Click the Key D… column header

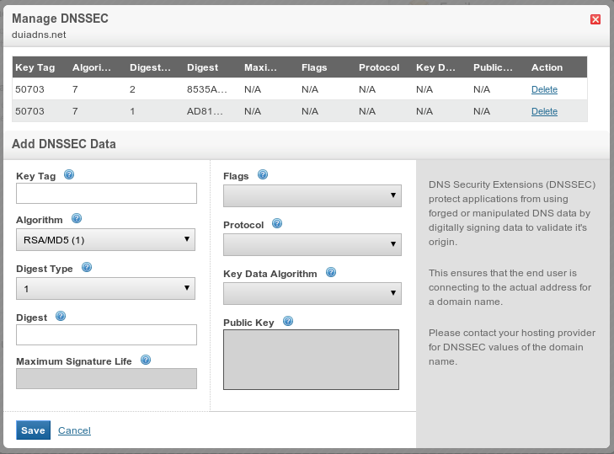[x=435, y=67]
